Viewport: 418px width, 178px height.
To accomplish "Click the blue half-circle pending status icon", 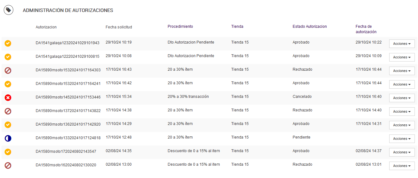I will pyautogui.click(x=8, y=138).
